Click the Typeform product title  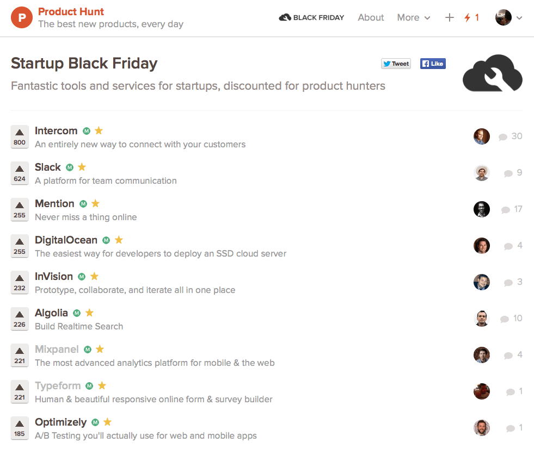(x=58, y=385)
